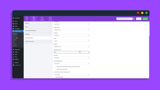
Task: Check send email to user with account information
Action: coord(55,66)
